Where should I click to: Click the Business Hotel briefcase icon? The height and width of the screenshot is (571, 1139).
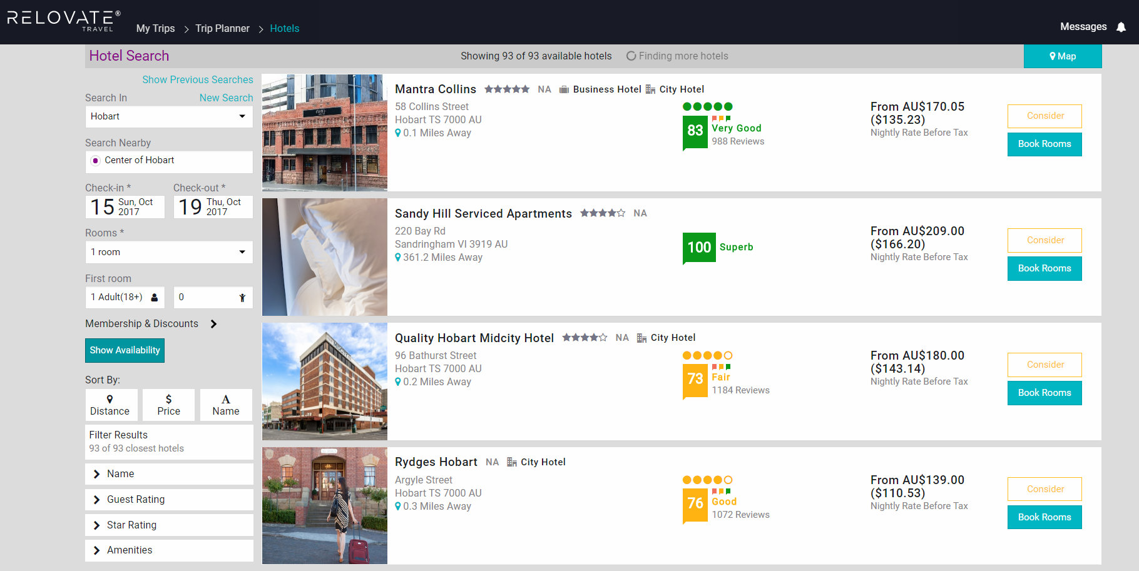[x=564, y=89]
